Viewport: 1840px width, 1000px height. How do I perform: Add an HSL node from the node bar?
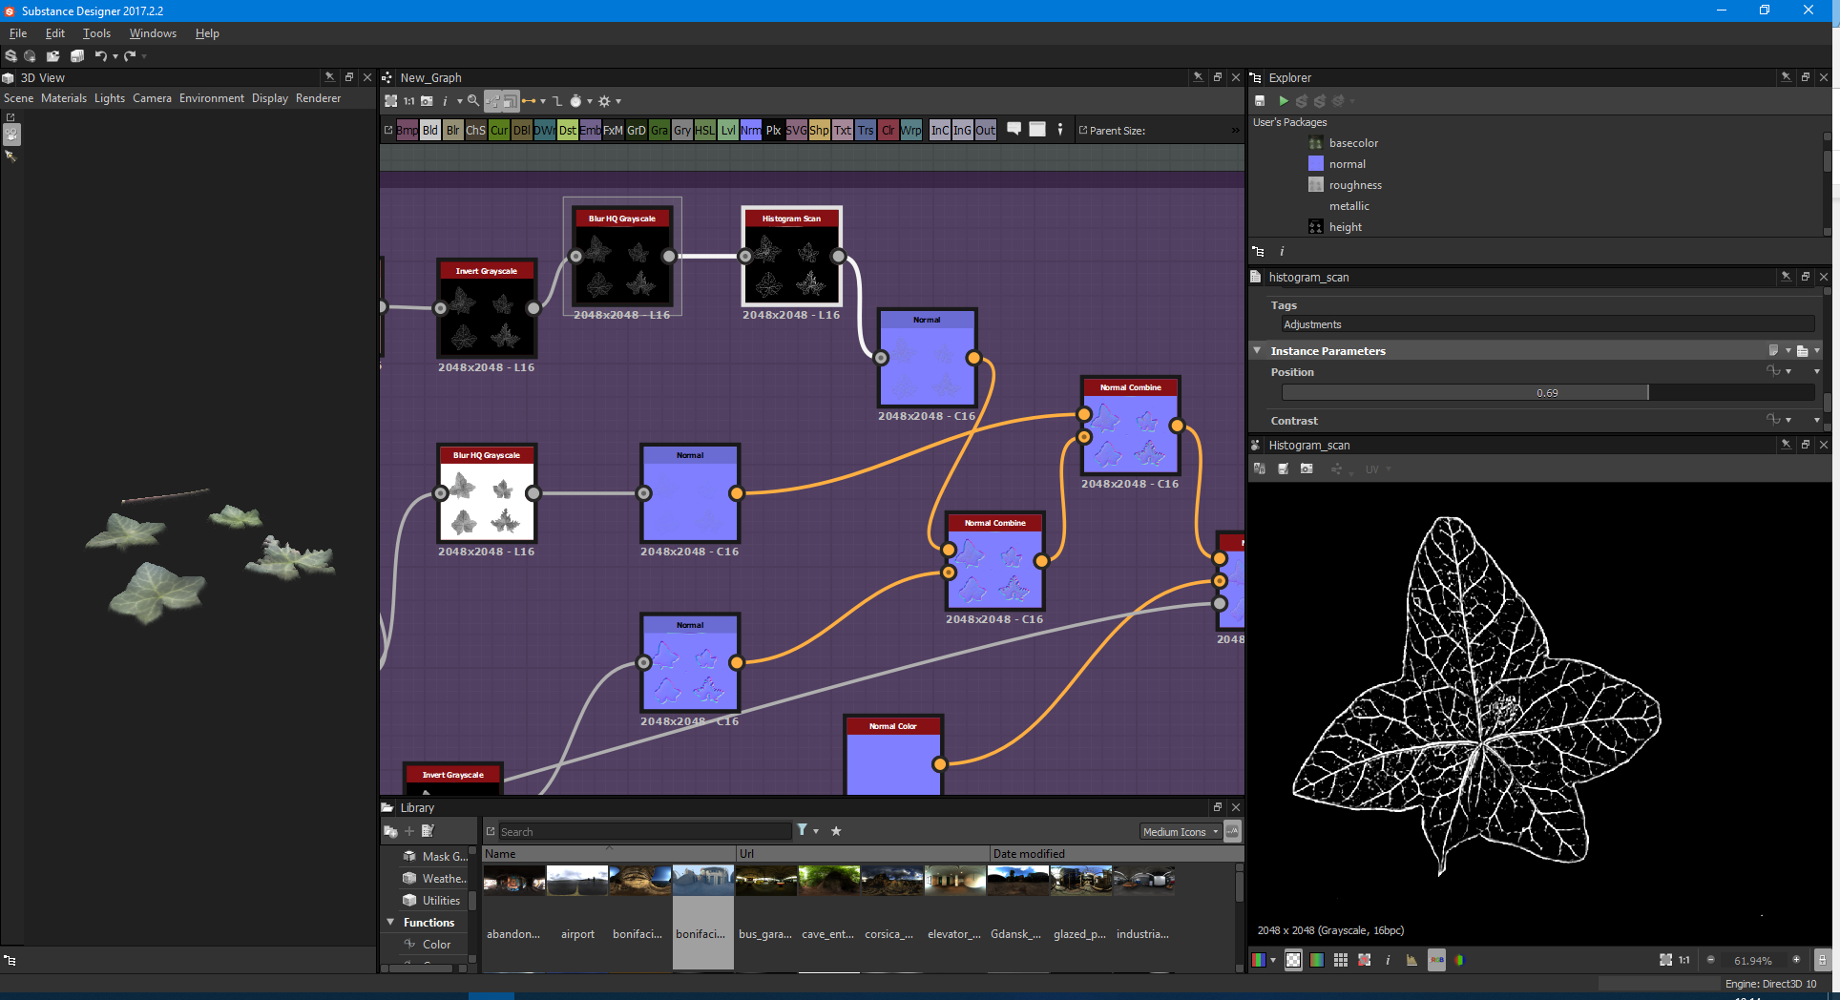[x=705, y=131]
